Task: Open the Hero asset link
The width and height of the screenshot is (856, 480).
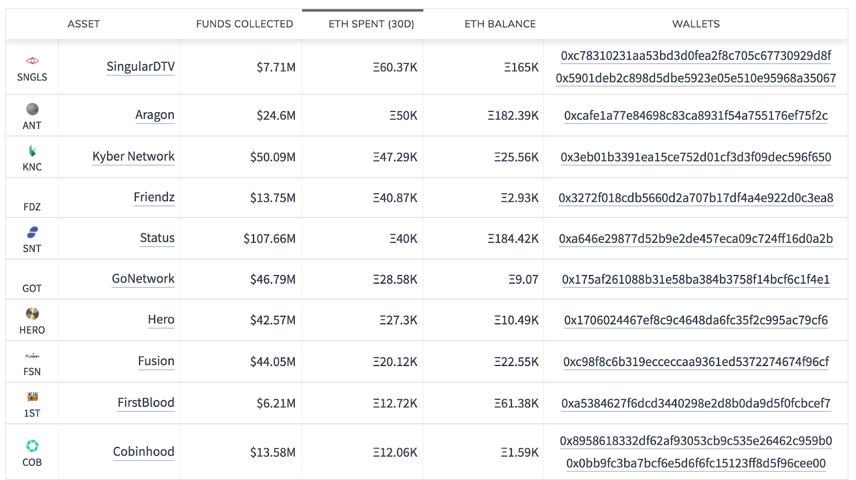Action: pos(161,319)
